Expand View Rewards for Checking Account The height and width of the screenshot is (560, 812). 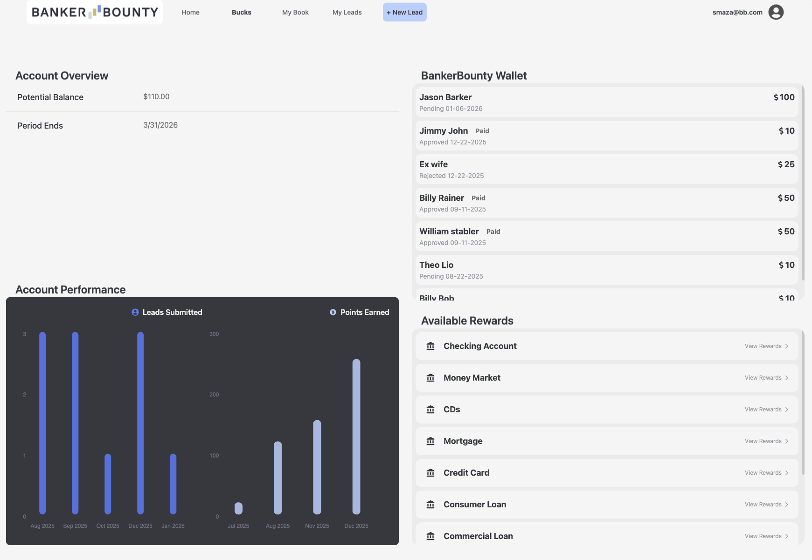pyautogui.click(x=766, y=346)
